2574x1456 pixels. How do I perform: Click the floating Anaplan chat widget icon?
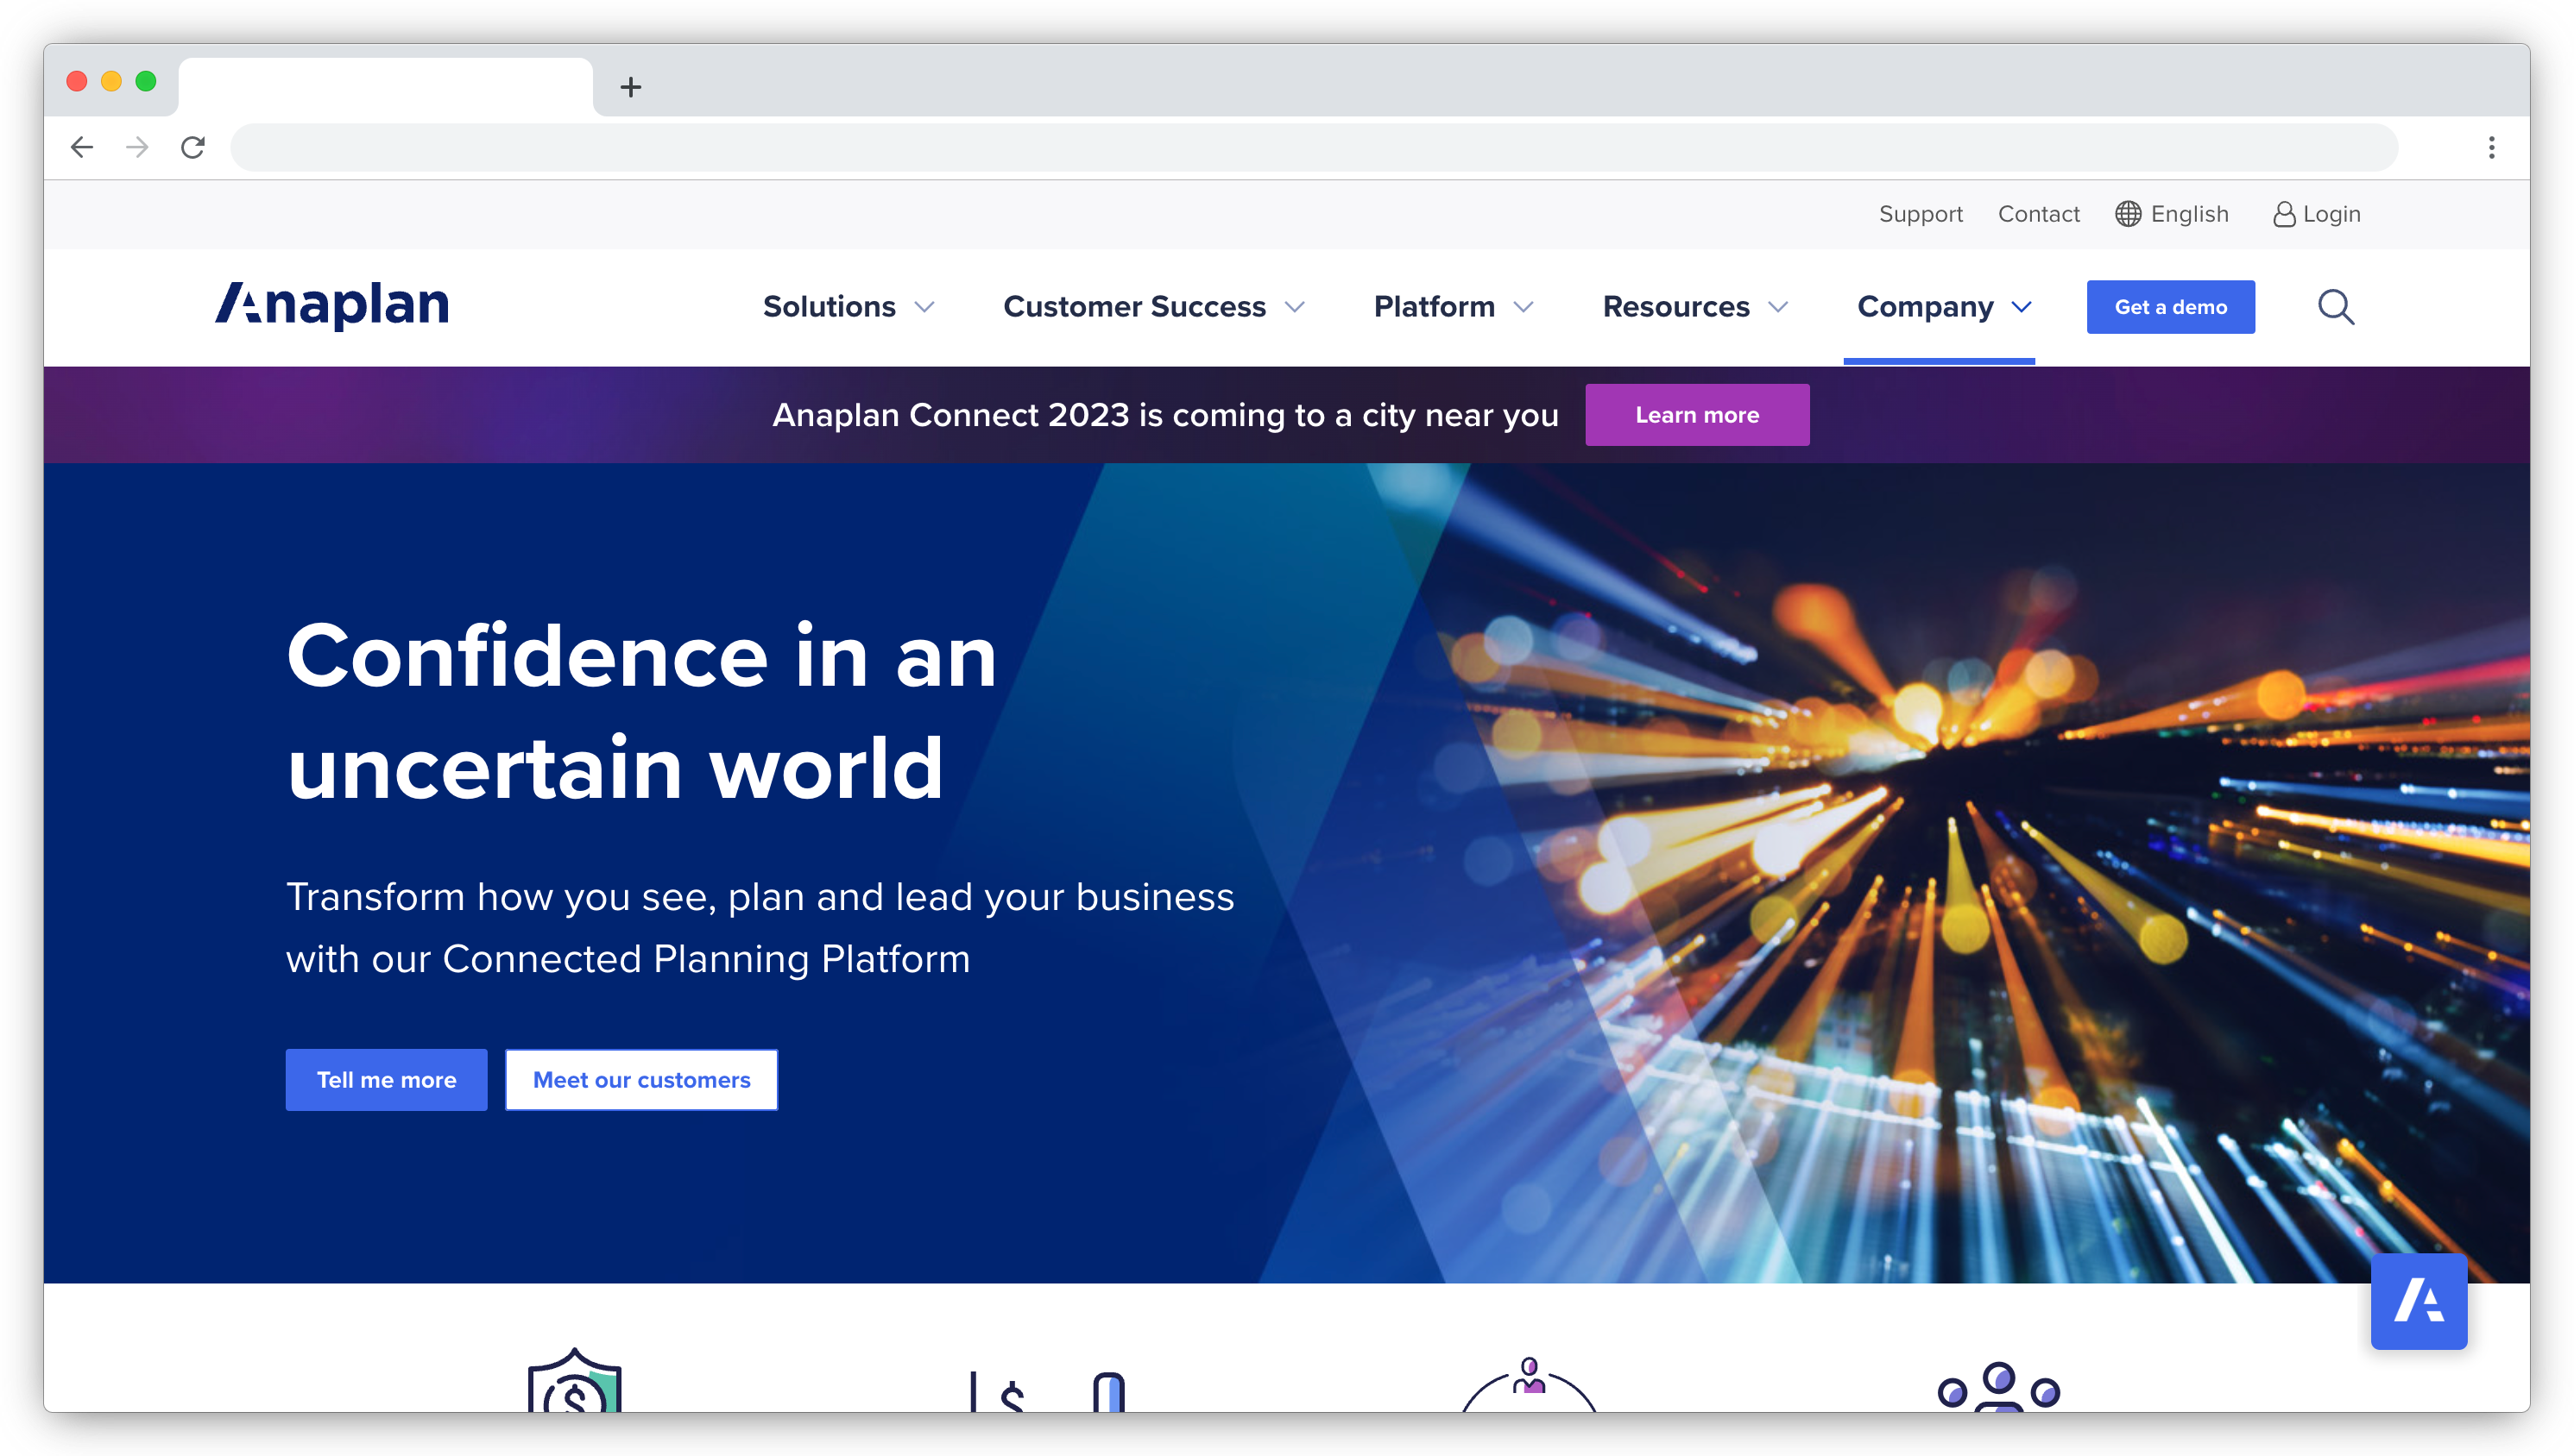[x=2418, y=1301]
